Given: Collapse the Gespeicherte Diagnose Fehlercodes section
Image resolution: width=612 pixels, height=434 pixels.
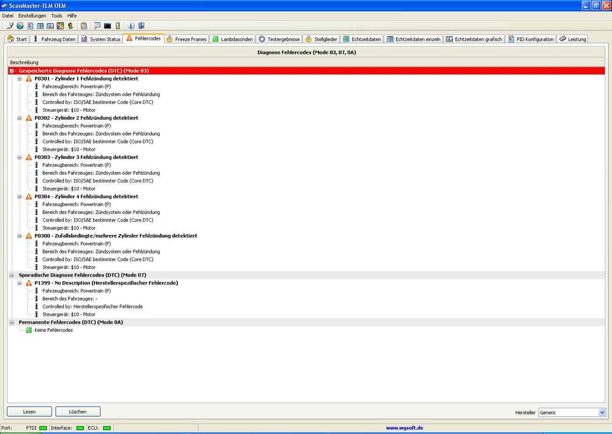Looking at the screenshot, I should click(12, 71).
